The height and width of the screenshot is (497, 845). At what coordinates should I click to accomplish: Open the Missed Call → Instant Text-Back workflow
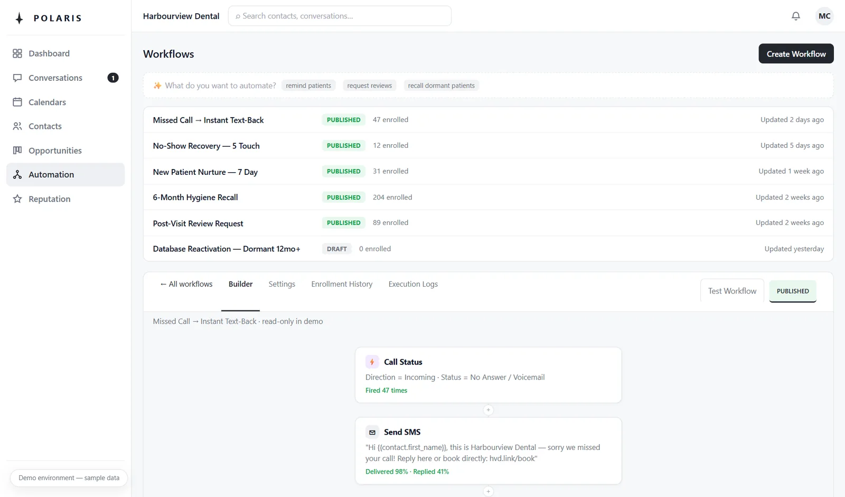tap(489, 120)
